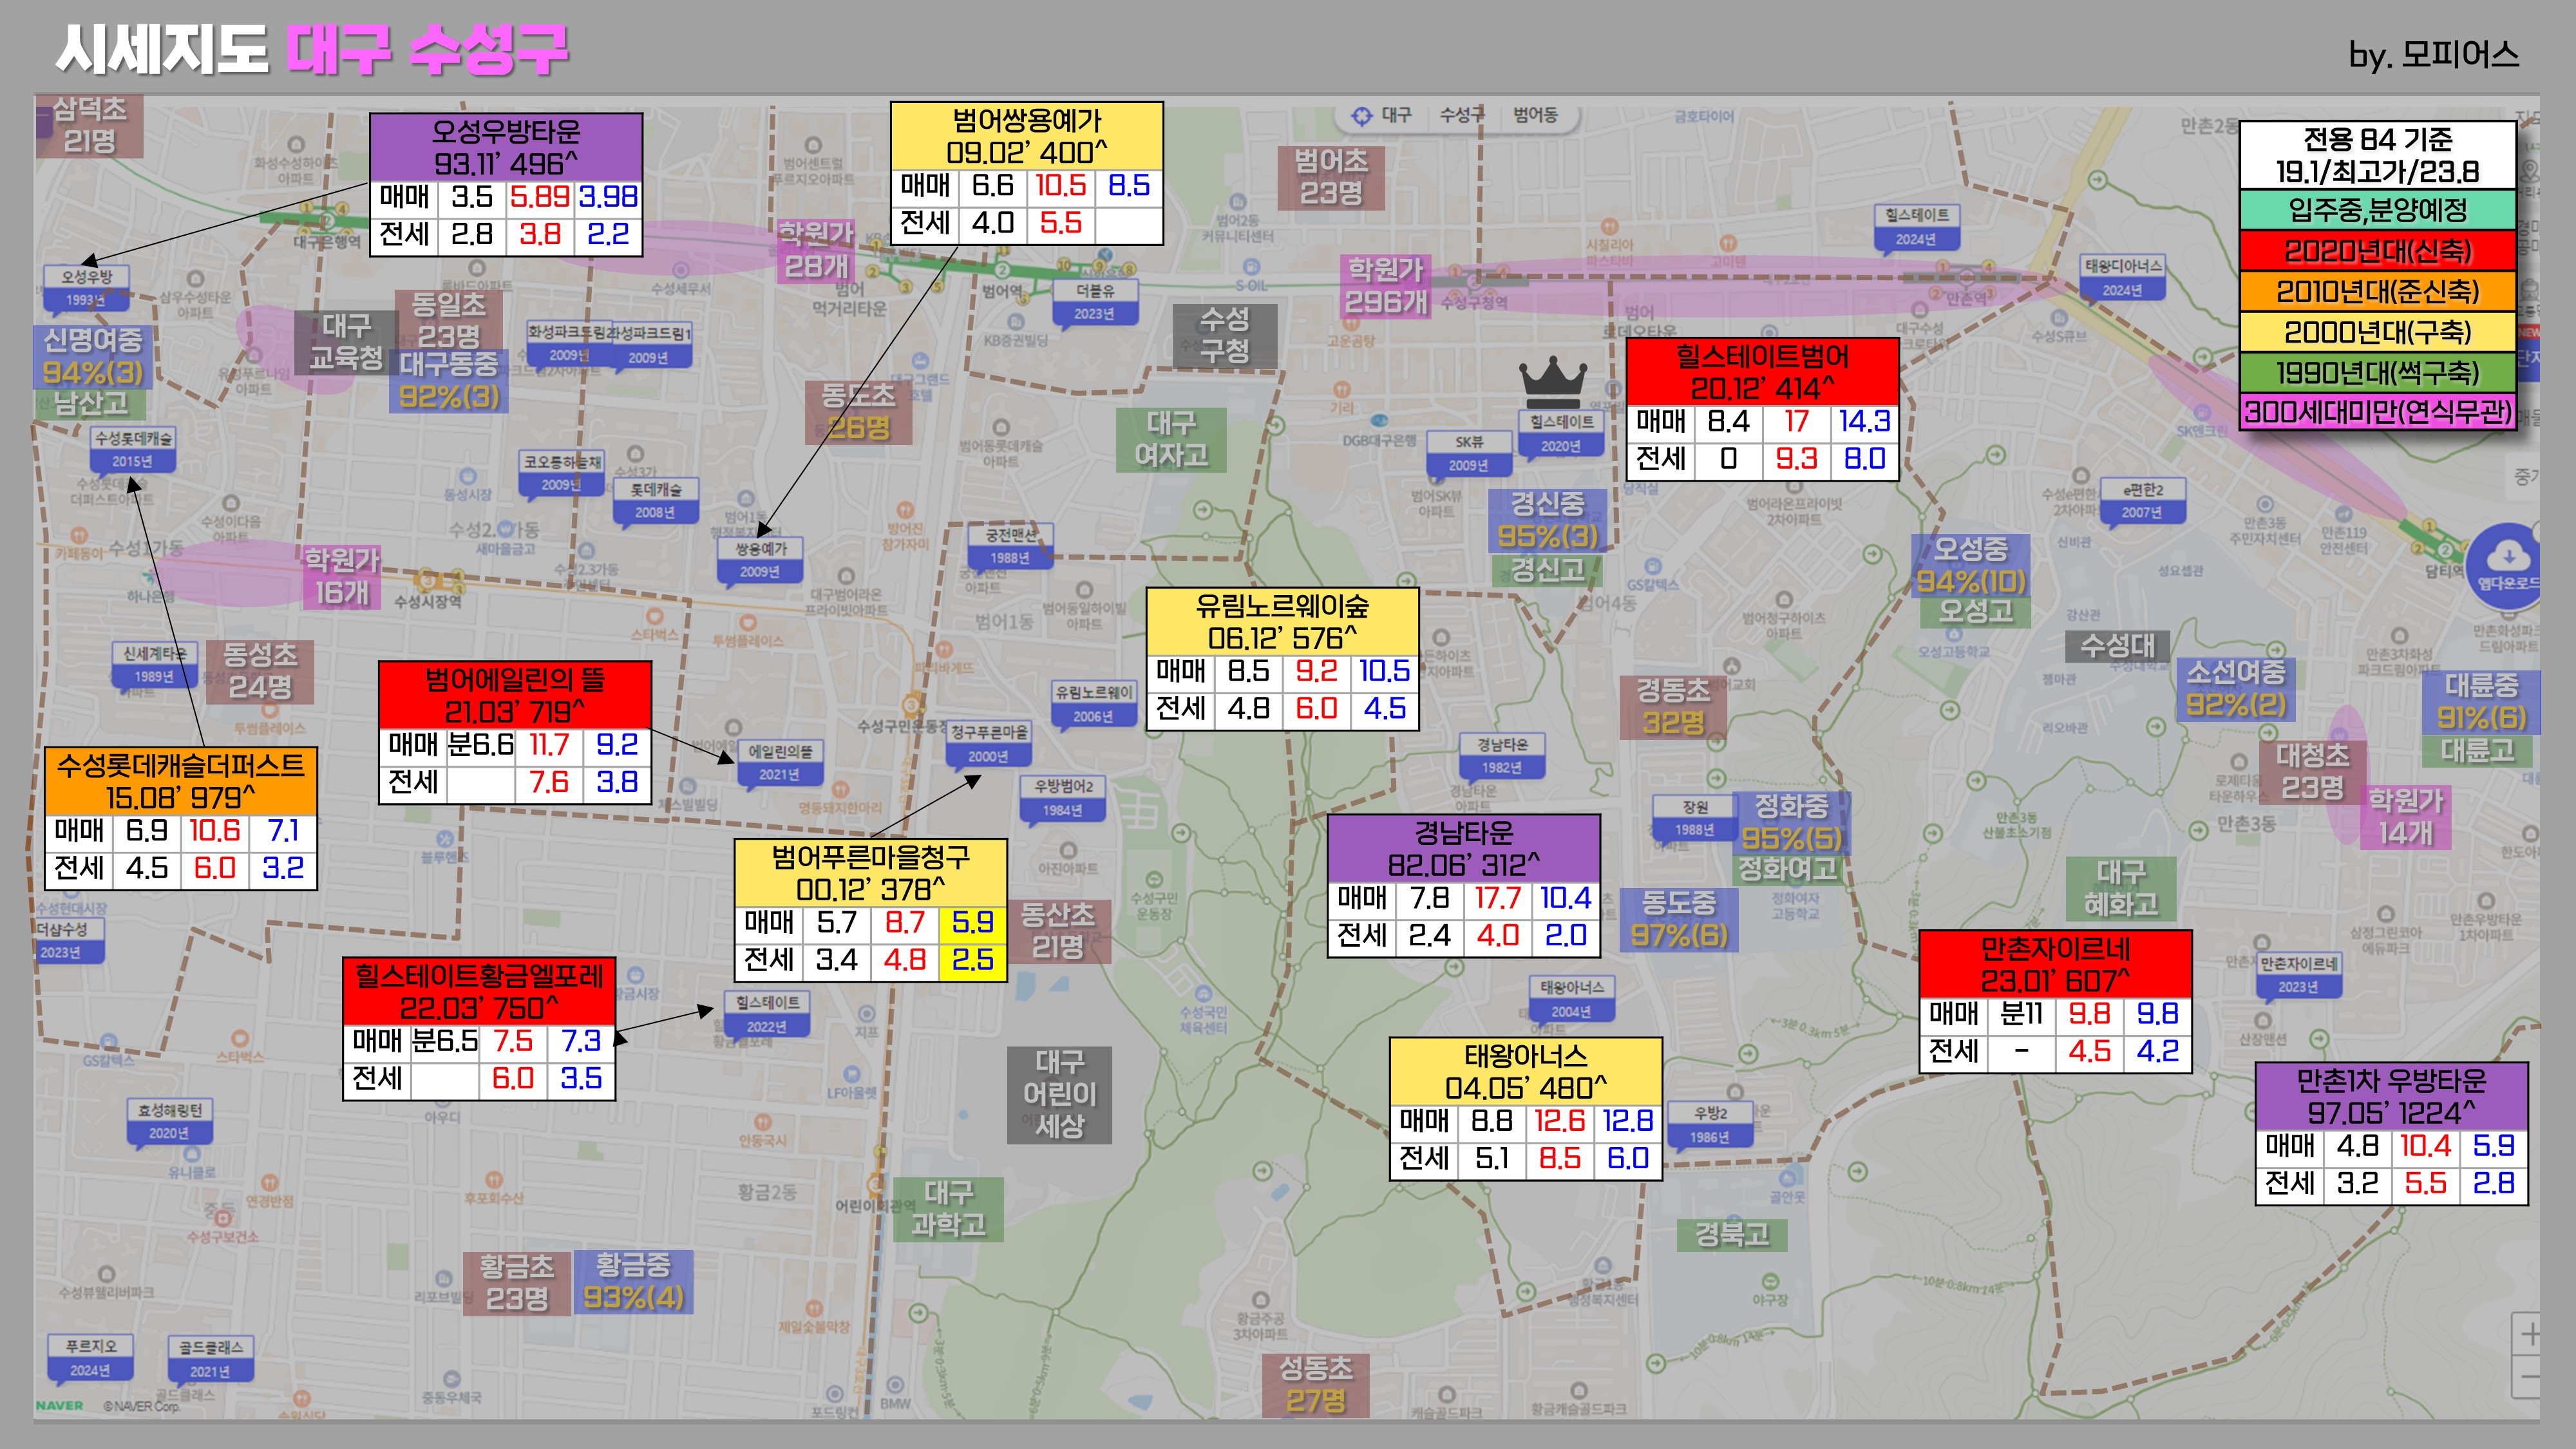The image size is (2576, 1449).
Task: Select the 오성우방 1993년 map marker
Action: [86, 288]
